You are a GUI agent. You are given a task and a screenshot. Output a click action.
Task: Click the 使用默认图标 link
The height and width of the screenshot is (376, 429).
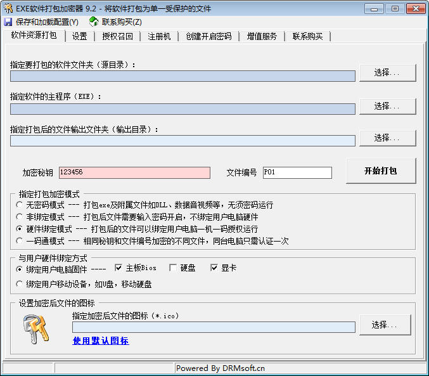point(101,341)
